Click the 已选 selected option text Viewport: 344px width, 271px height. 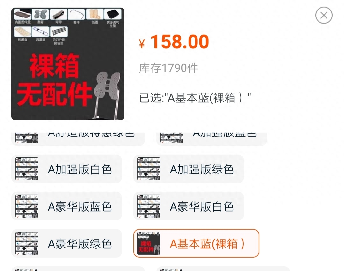point(195,98)
